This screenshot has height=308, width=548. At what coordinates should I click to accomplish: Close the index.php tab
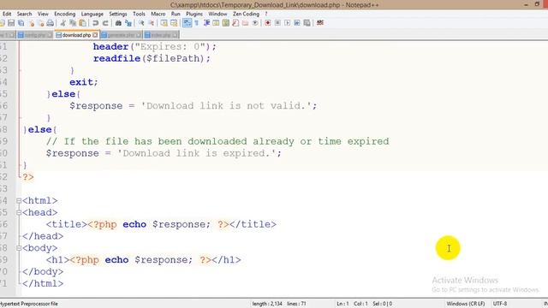tap(175, 35)
